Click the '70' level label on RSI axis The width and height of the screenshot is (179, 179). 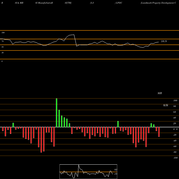click(3, 41)
